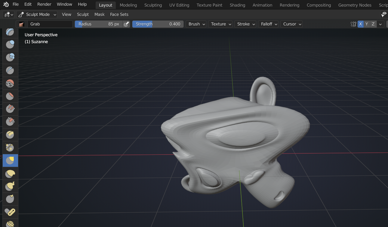Open the Sculpt Mode selector
This screenshot has height=227, width=388.
[x=37, y=14]
